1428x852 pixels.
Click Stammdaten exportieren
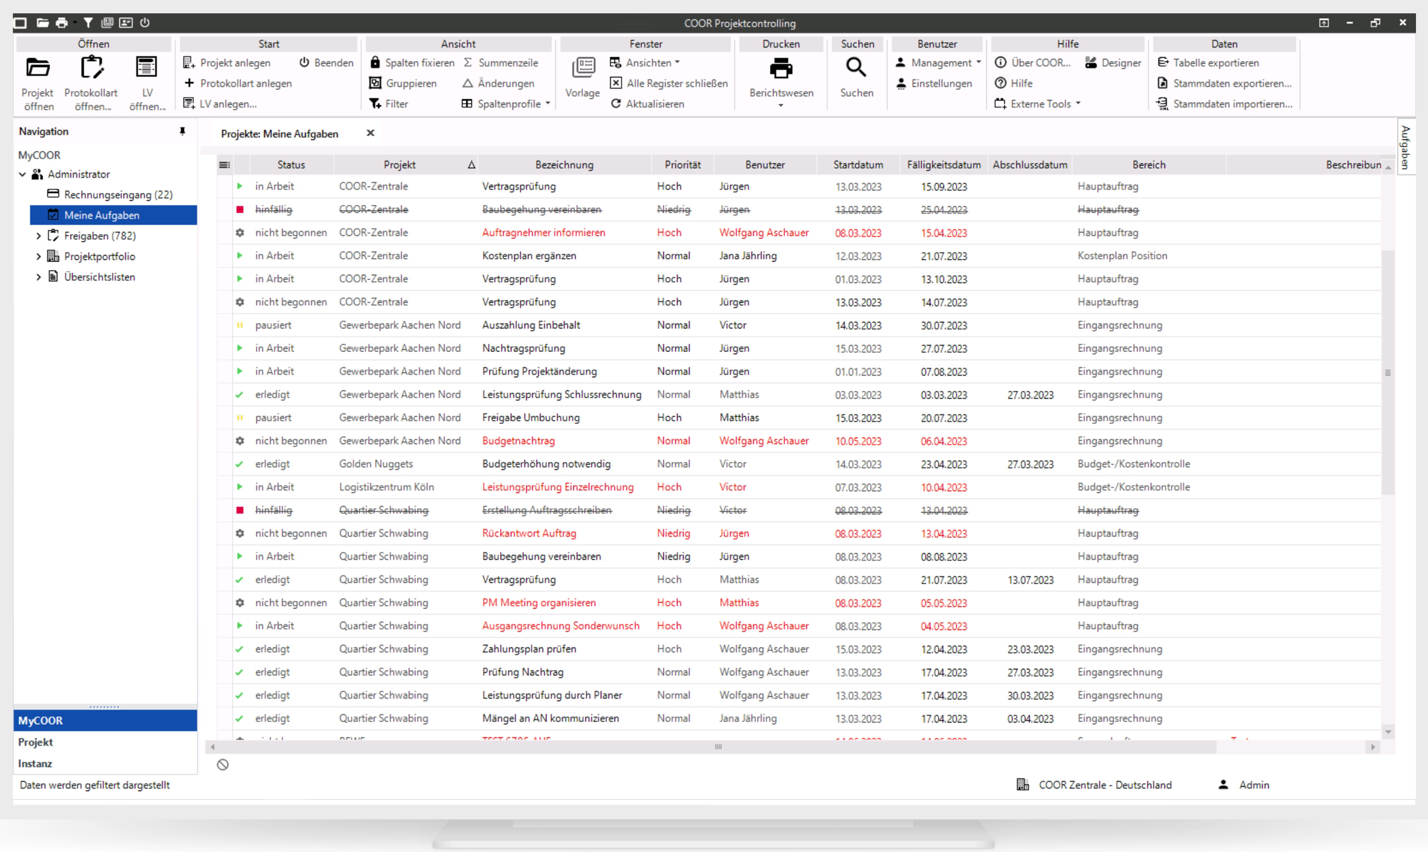coord(1224,83)
